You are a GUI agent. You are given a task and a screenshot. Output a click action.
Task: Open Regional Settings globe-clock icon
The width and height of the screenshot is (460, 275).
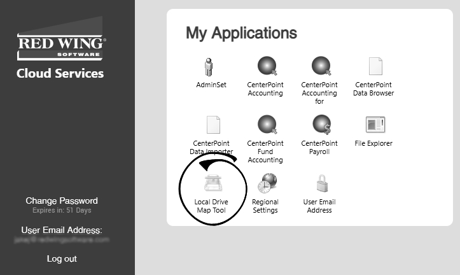click(267, 183)
